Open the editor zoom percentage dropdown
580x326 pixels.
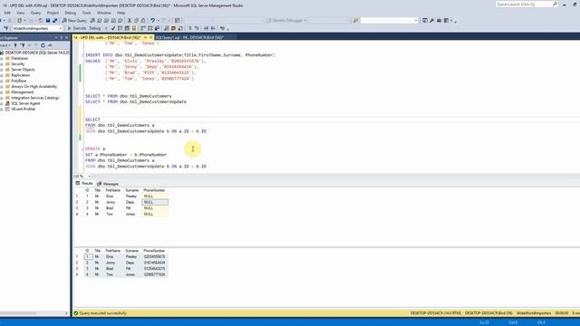[89, 177]
